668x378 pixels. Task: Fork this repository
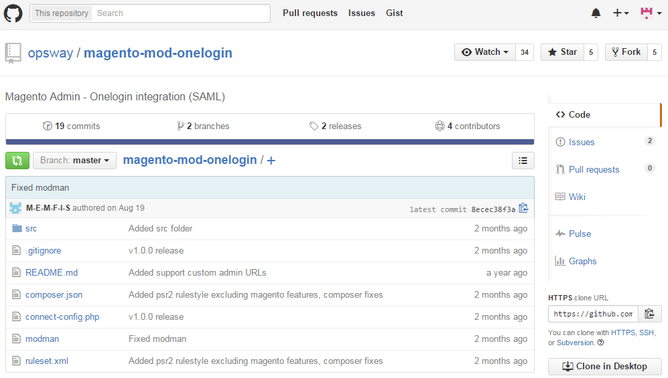(626, 52)
